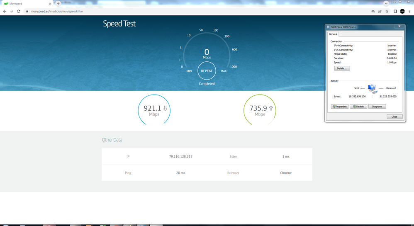
Task: Close the Movispeed tab
Action: (50, 4)
